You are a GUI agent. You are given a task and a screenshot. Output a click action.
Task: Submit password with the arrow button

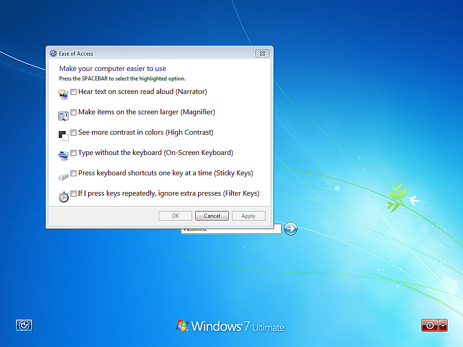(291, 229)
